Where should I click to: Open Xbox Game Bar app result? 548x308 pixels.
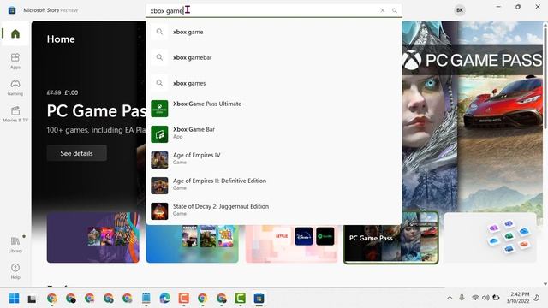(x=274, y=134)
